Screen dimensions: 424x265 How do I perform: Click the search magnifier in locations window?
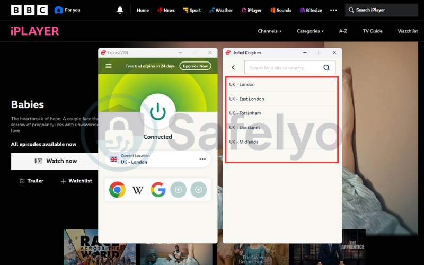click(326, 68)
